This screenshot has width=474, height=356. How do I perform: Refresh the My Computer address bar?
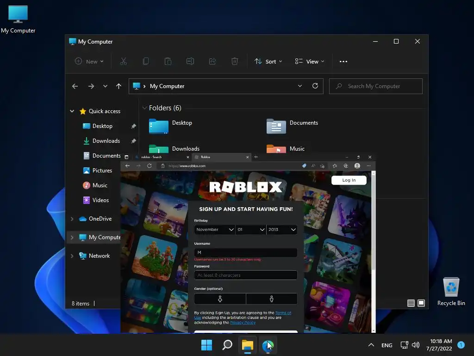point(315,86)
